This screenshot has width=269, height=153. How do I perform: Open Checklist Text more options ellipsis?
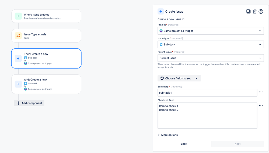point(261,106)
